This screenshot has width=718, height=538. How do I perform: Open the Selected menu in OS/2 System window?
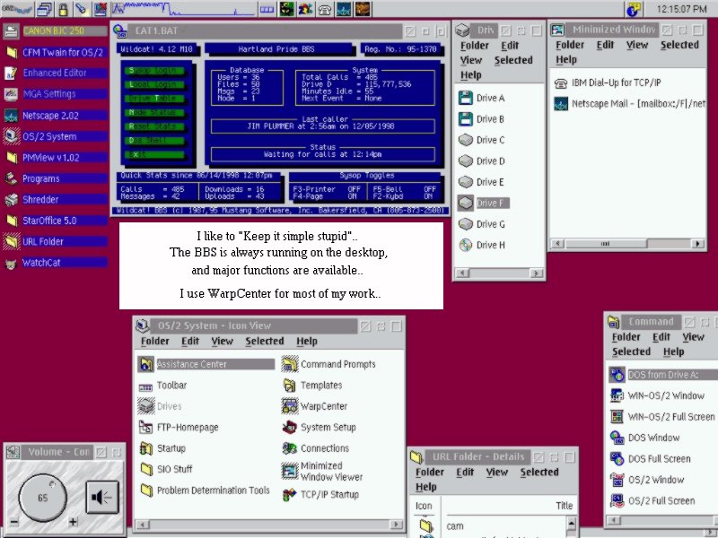click(x=265, y=342)
